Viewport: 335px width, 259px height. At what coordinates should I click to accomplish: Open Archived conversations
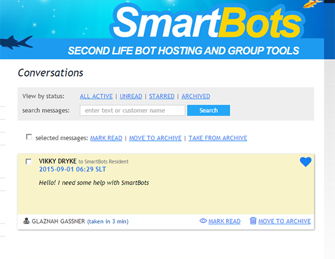coord(196,96)
